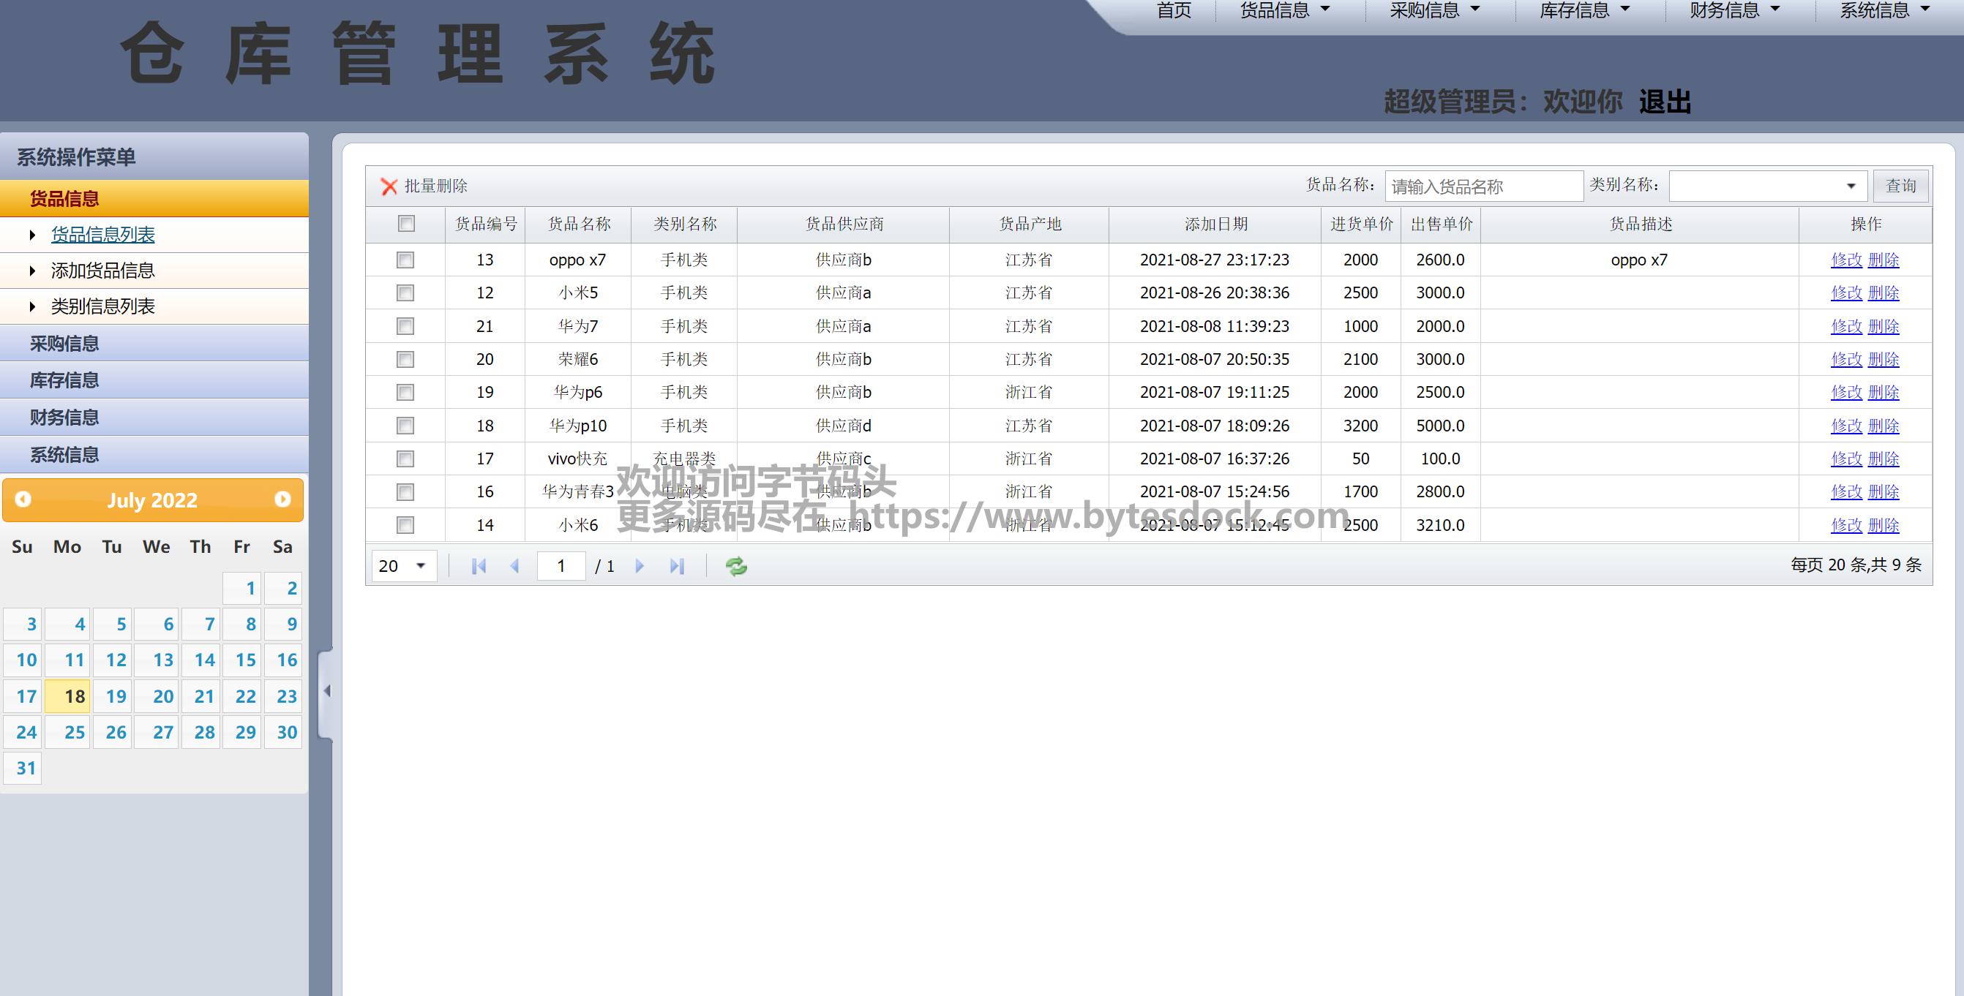Check the select-all header checkbox
The height and width of the screenshot is (996, 1964).
(405, 224)
